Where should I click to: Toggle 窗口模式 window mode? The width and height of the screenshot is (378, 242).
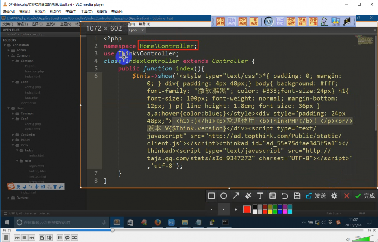[280, 21]
